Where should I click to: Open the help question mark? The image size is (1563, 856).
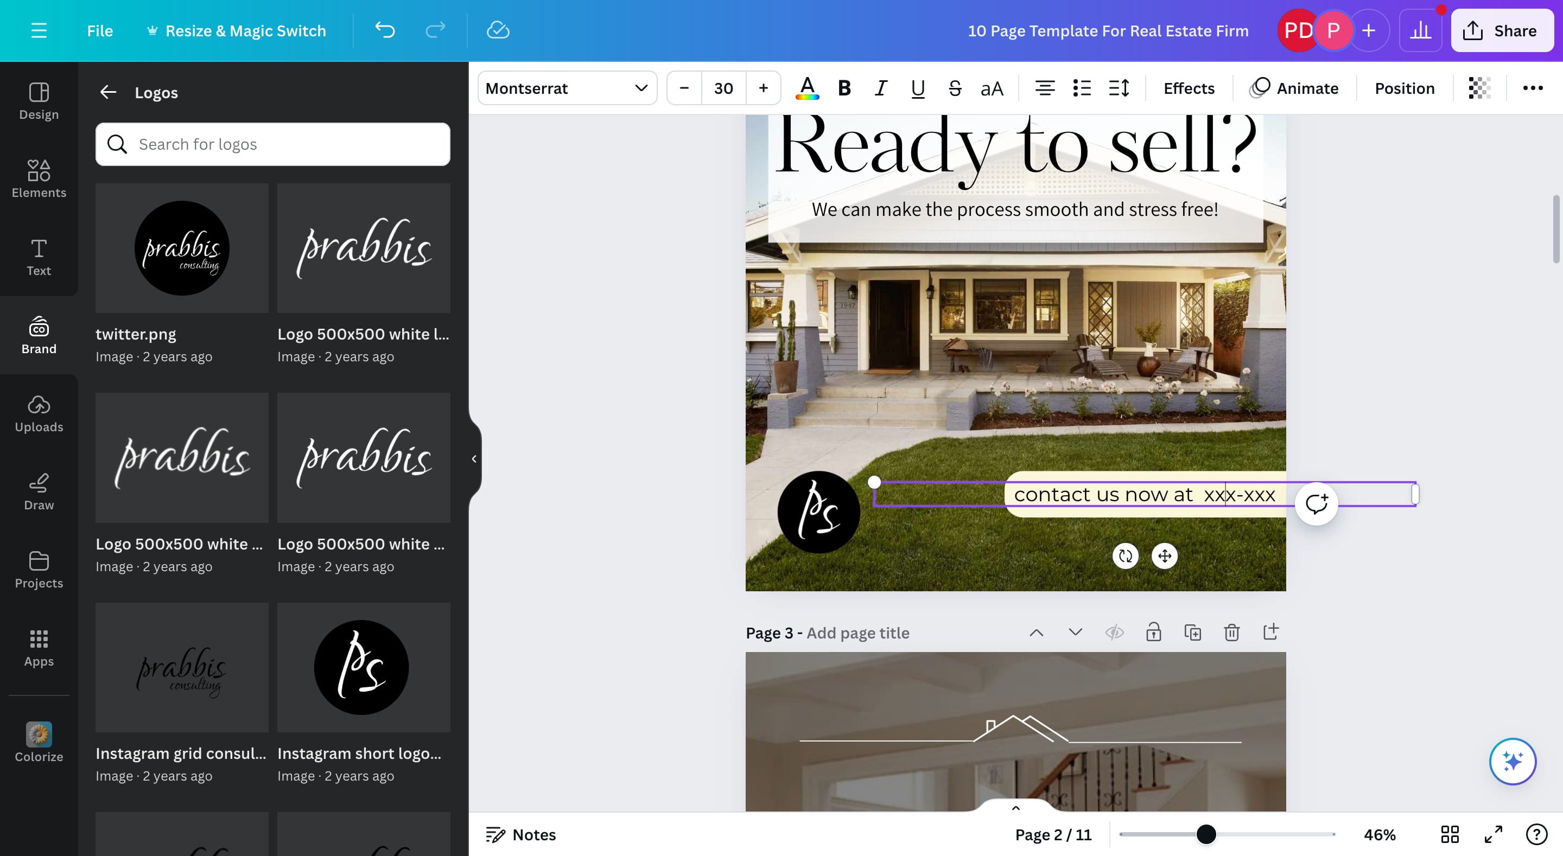(x=1536, y=835)
